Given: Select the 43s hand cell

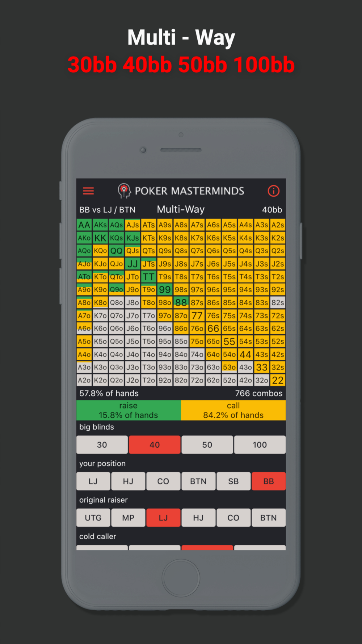Looking at the screenshot, I should tap(262, 354).
